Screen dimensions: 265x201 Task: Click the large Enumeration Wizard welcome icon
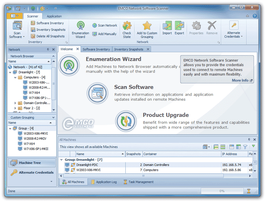pyautogui.click(x=69, y=65)
